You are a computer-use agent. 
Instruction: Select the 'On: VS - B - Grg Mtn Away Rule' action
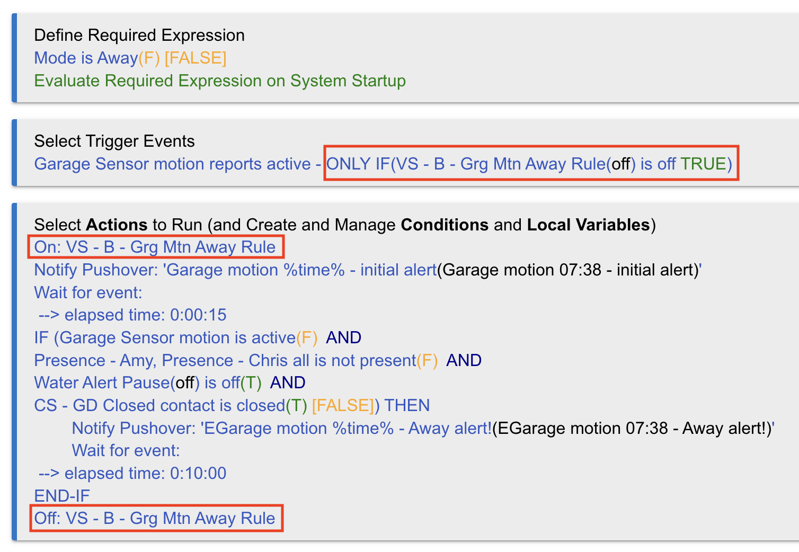tap(155, 247)
